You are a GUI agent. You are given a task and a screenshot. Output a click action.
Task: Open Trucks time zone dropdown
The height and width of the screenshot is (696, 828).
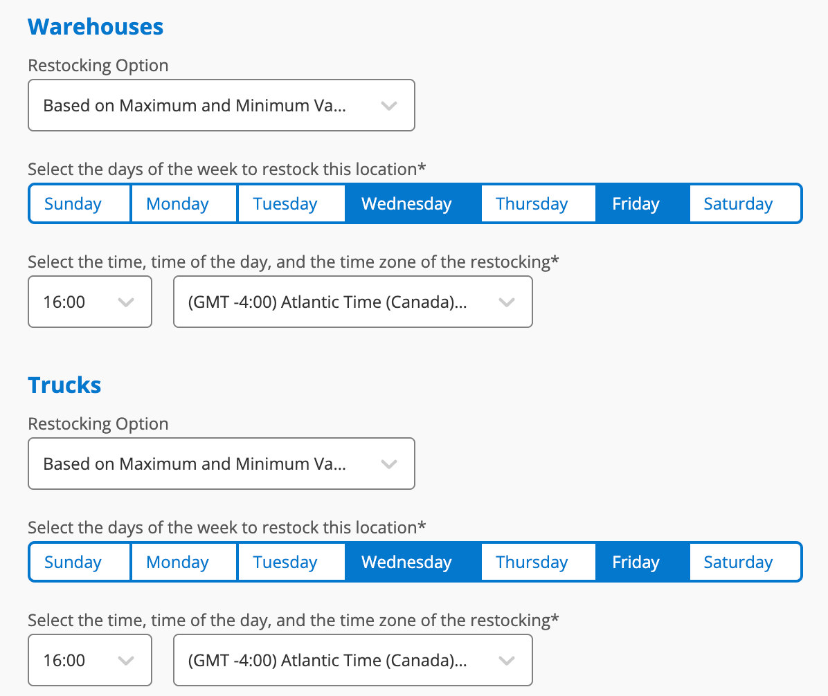coord(353,660)
